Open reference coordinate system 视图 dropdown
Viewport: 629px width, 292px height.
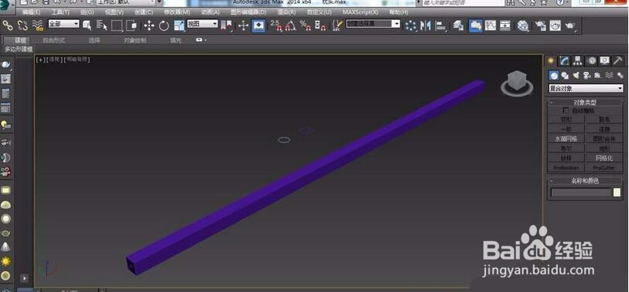(202, 24)
